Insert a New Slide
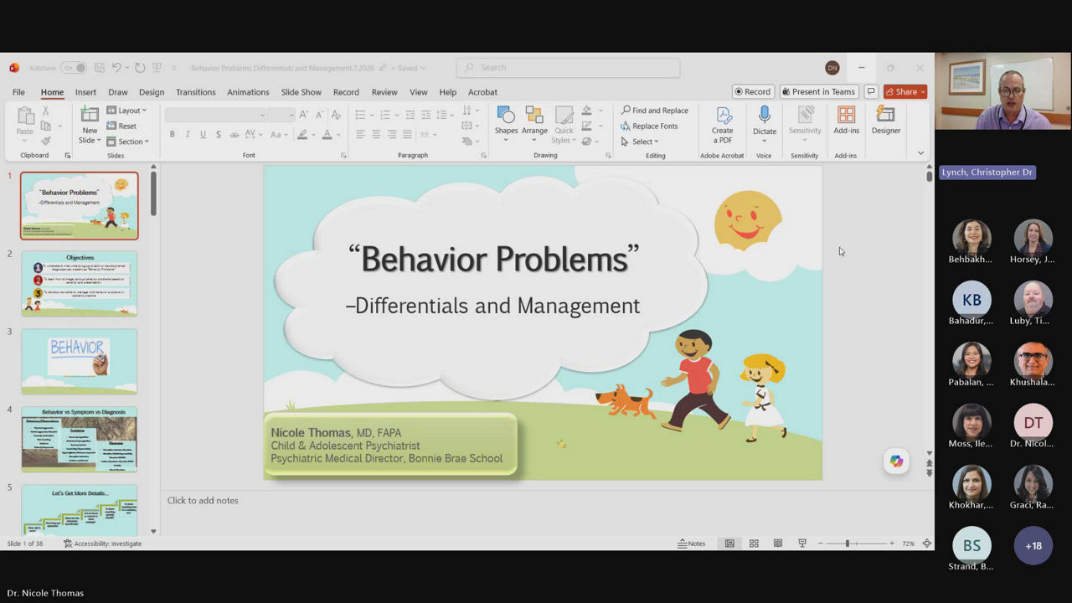Screen dimensions: 1072x603 point(90,125)
